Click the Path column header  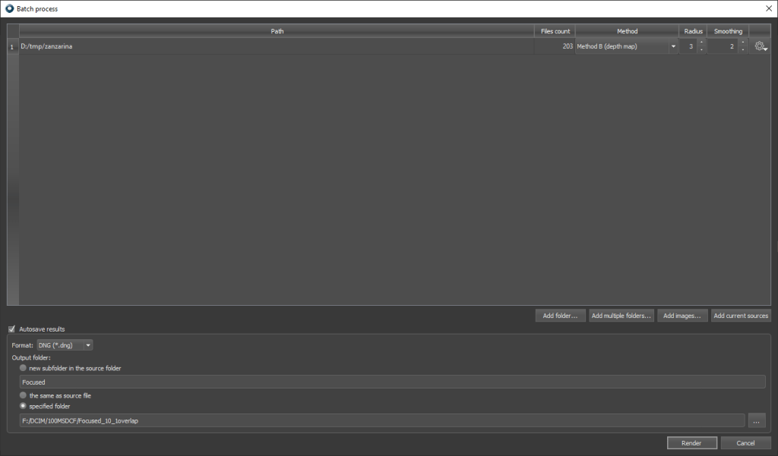(277, 31)
